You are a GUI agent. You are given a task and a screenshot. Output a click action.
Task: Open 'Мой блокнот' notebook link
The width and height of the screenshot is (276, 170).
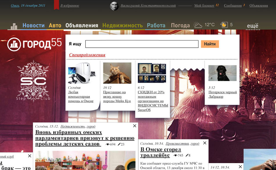coord(204,6)
